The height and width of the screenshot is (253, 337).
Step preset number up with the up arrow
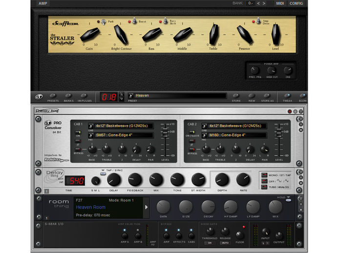pos(122,94)
